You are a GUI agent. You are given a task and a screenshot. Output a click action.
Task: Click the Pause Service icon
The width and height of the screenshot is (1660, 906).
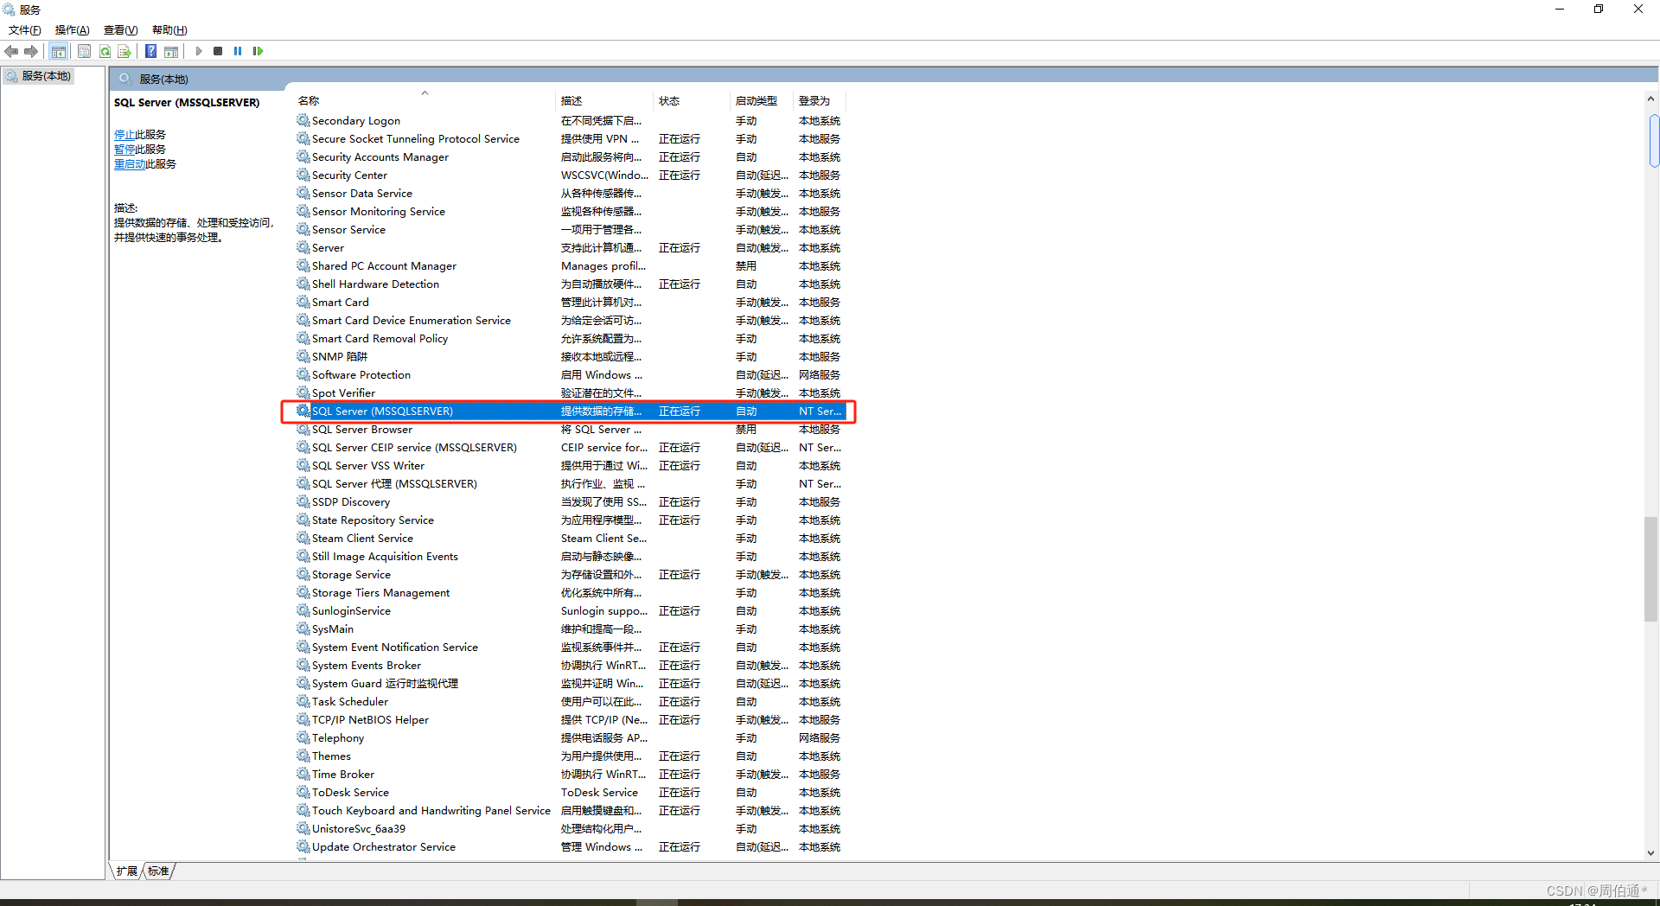click(238, 51)
